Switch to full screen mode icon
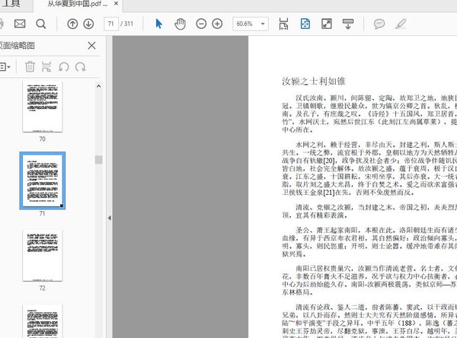457x338 pixels. [327, 24]
